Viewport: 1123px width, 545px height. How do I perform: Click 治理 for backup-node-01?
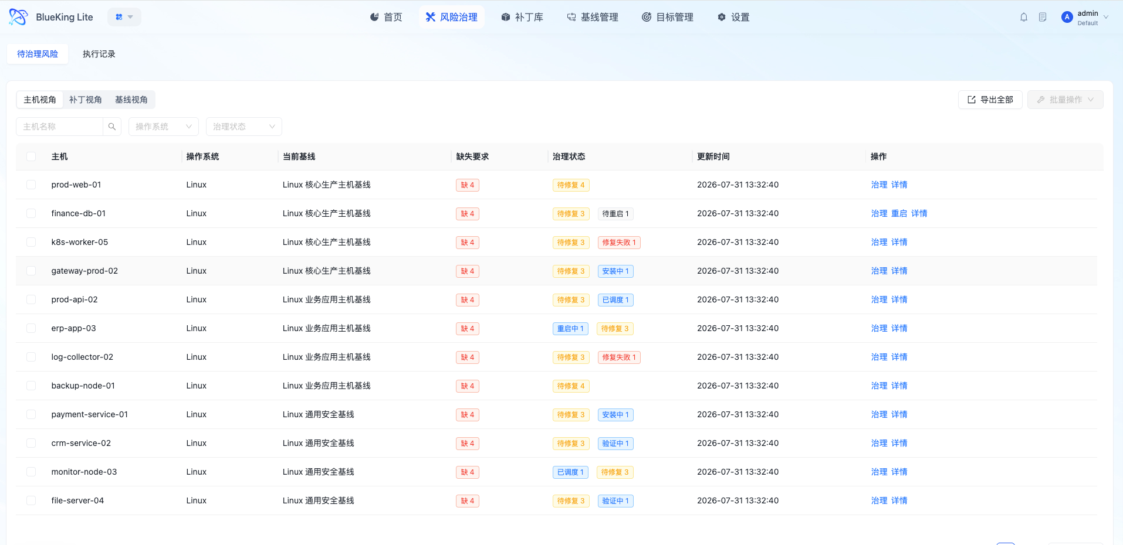(x=879, y=386)
